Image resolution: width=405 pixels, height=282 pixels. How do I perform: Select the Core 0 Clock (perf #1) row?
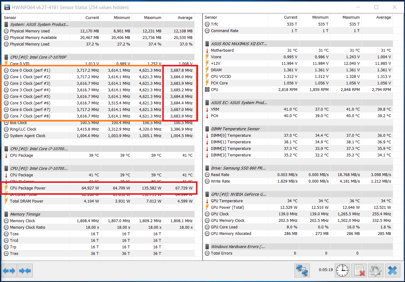(x=98, y=70)
